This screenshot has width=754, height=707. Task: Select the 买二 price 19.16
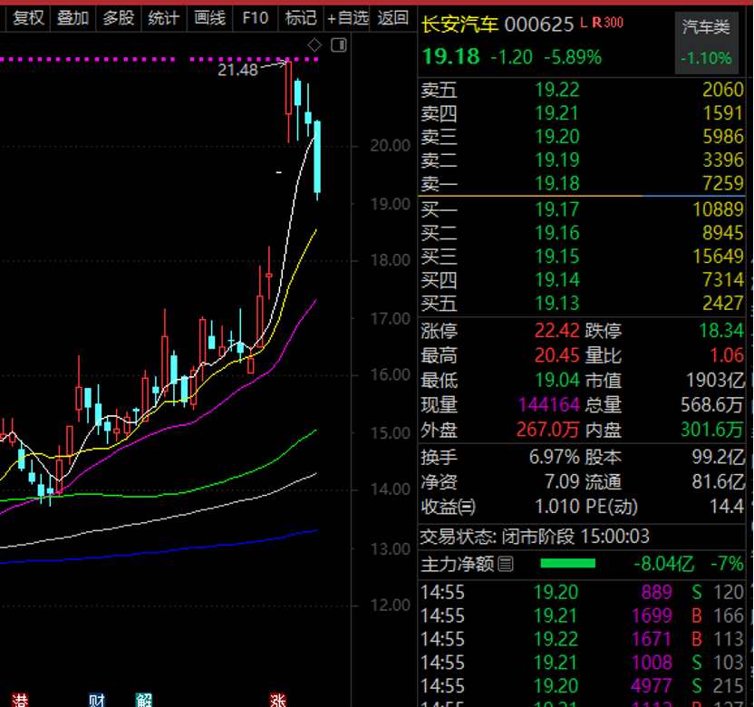[557, 233]
